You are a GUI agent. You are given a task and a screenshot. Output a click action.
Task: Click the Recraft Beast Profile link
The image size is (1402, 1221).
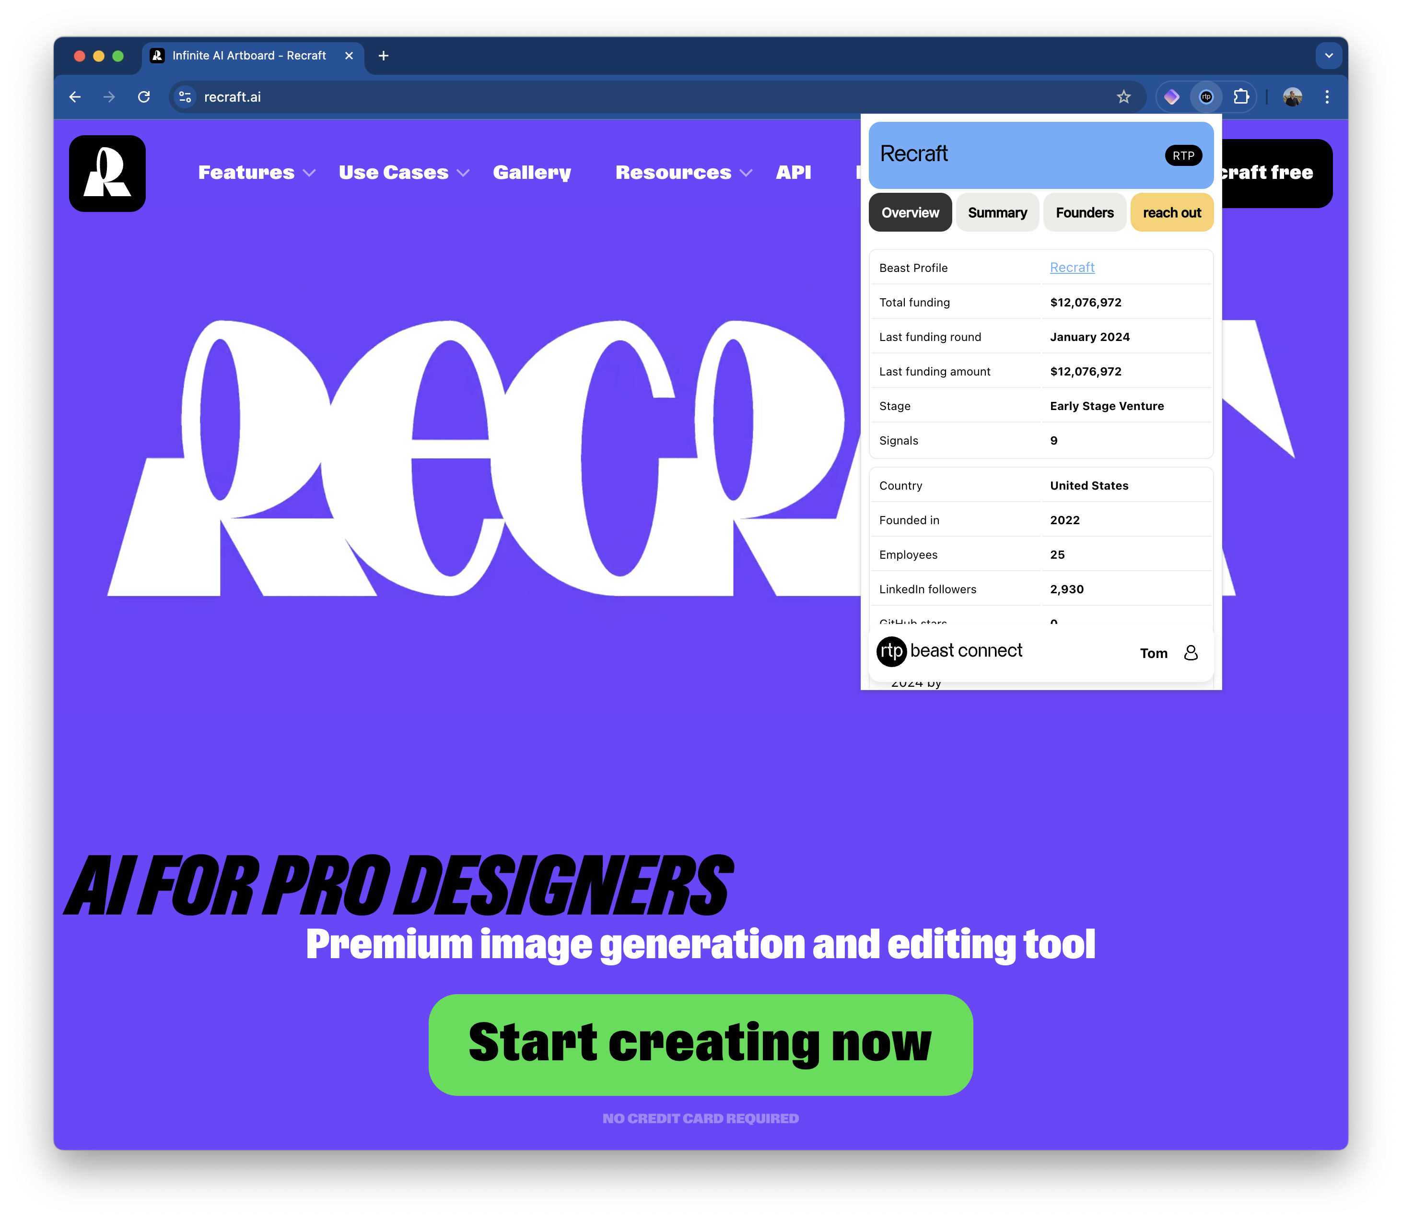(x=1072, y=266)
